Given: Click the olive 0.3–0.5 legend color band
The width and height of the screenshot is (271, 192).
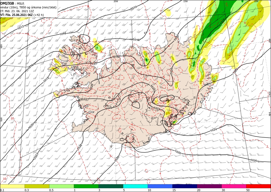Looking at the screenshot, I should click(x=37, y=186).
